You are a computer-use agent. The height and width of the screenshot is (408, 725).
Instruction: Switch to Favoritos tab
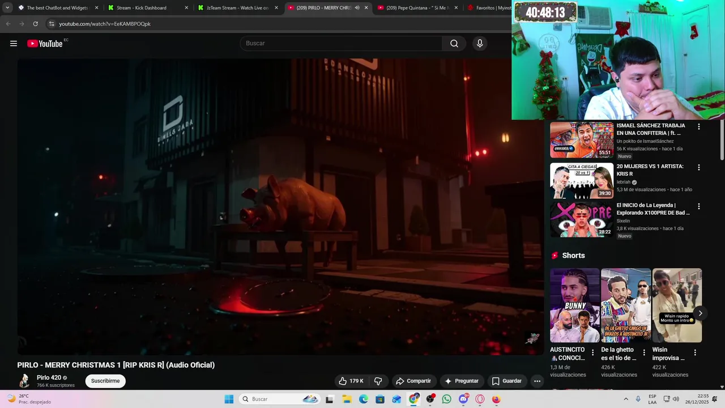point(488,8)
